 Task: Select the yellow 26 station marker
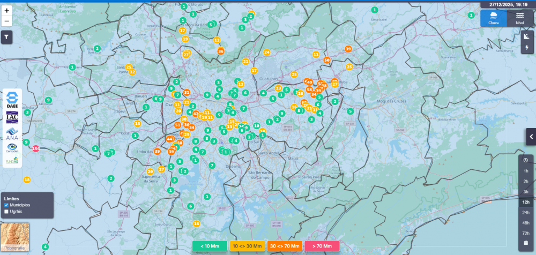(x=301, y=93)
